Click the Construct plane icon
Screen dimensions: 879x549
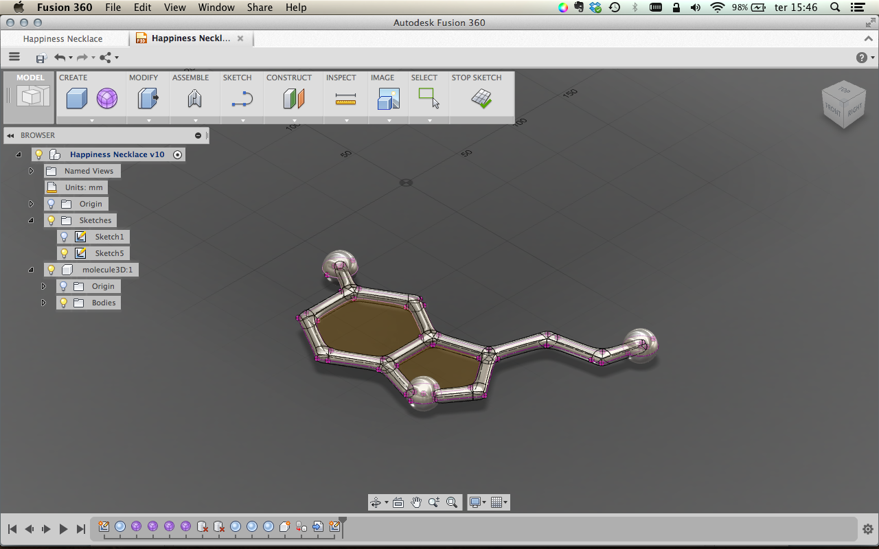294,99
